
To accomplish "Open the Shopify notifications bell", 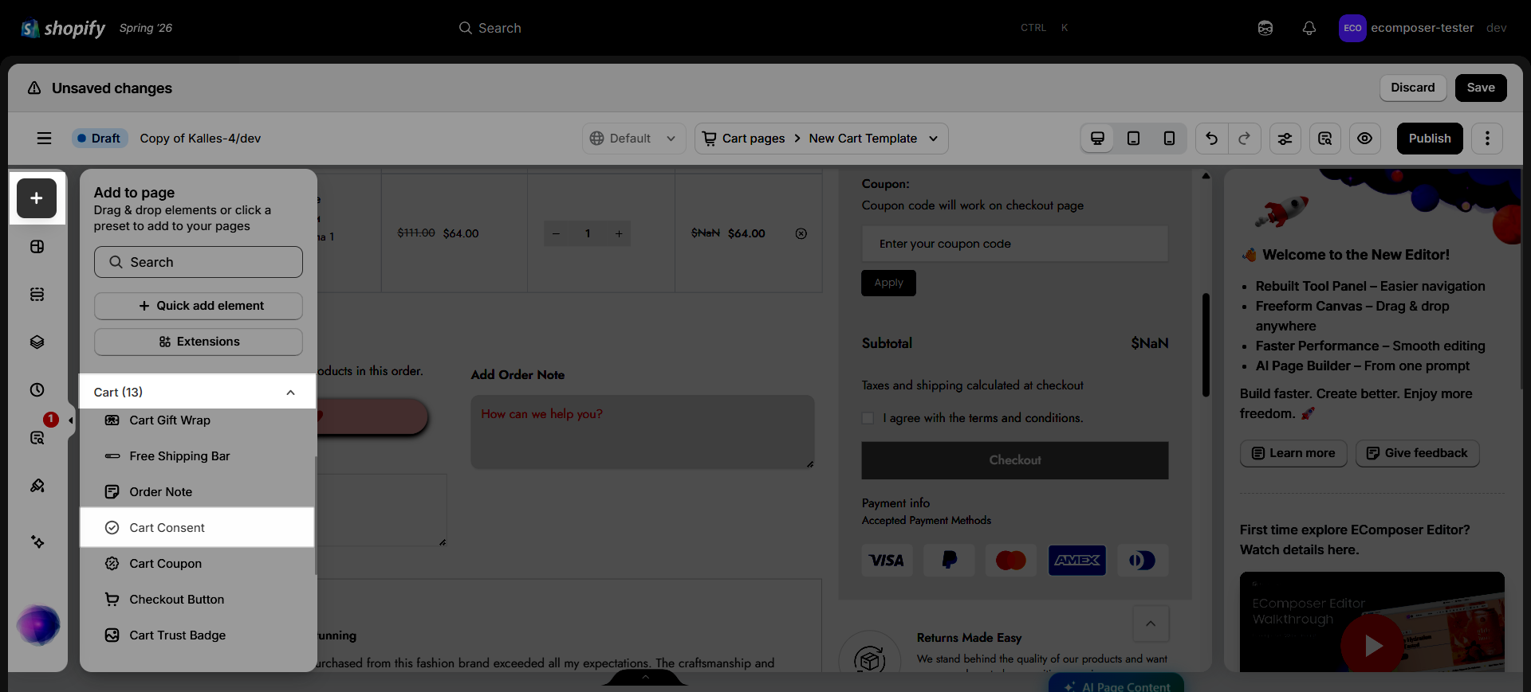I will click(x=1309, y=28).
